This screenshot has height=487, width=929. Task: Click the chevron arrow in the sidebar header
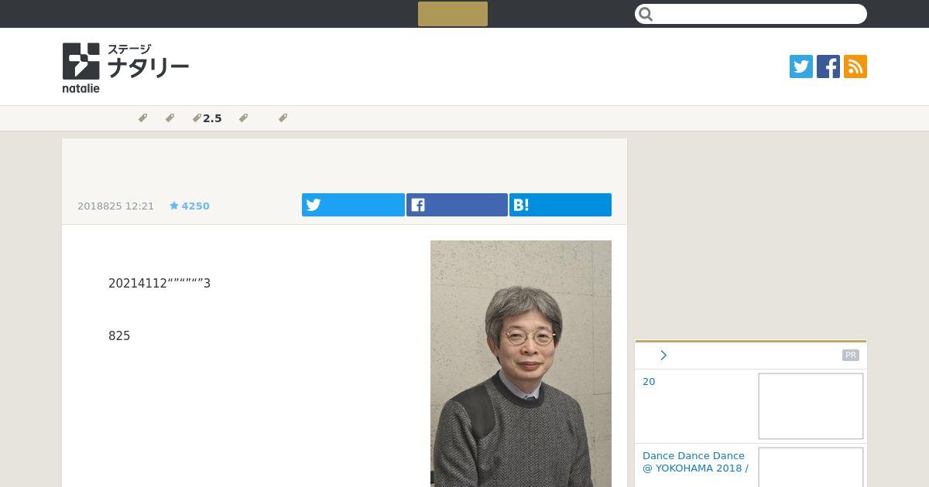(663, 356)
